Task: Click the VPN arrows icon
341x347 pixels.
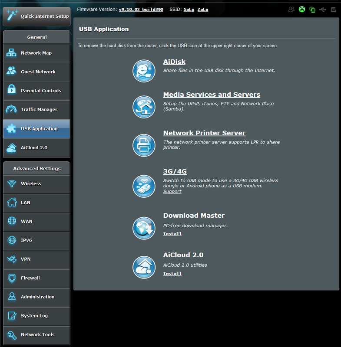Action: coord(12,259)
